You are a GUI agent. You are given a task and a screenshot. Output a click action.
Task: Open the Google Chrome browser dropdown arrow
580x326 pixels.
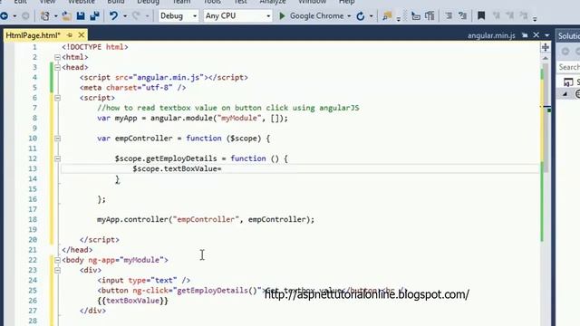(349, 16)
